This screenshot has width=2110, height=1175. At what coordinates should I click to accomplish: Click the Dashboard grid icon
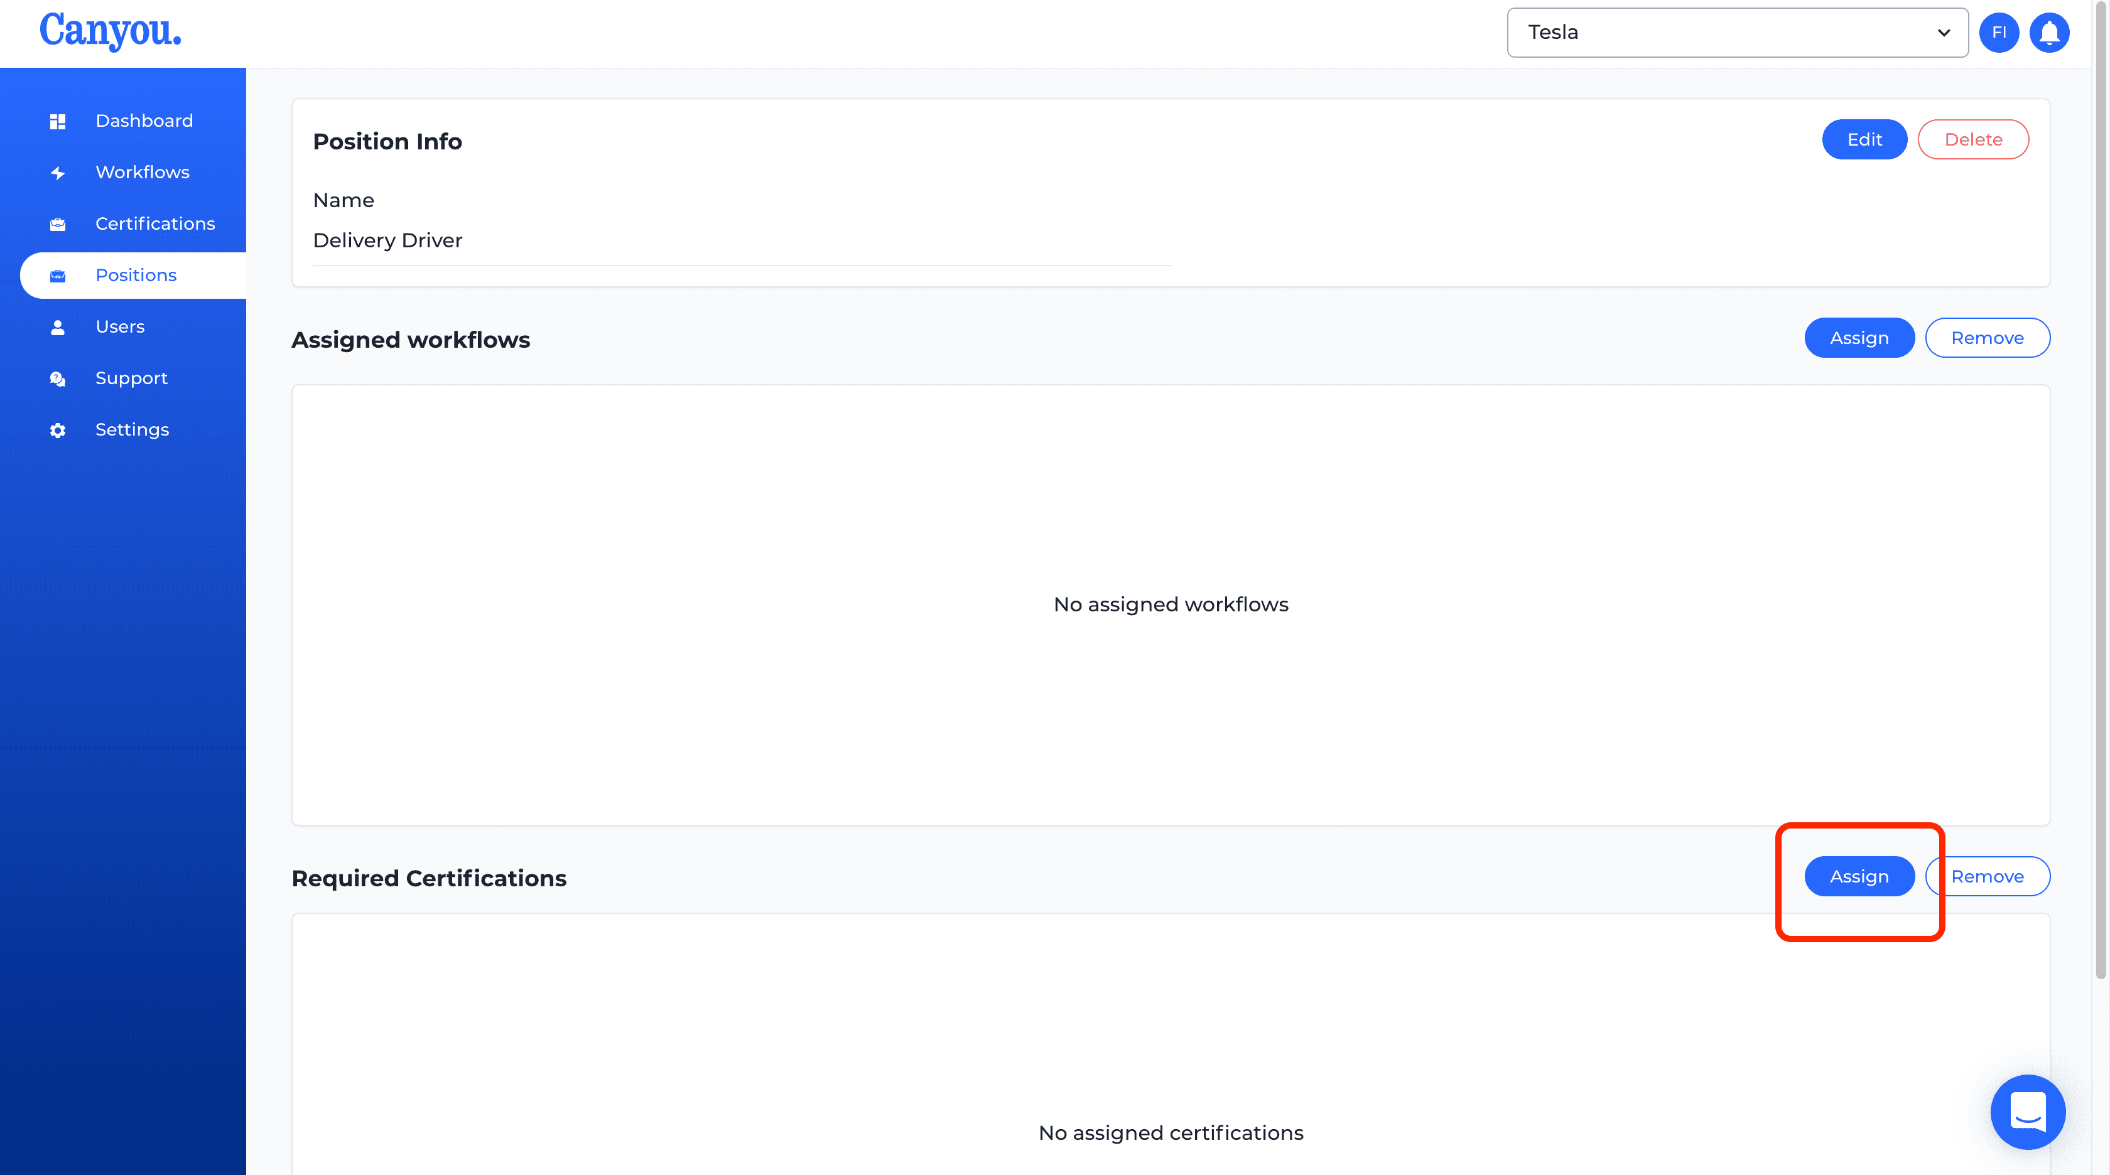click(57, 121)
